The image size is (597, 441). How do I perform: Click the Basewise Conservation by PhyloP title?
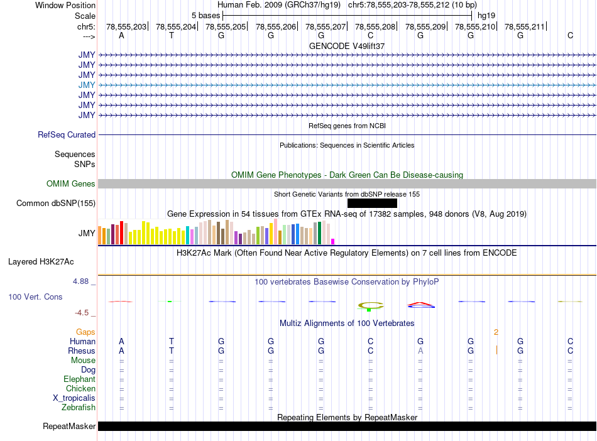click(347, 282)
